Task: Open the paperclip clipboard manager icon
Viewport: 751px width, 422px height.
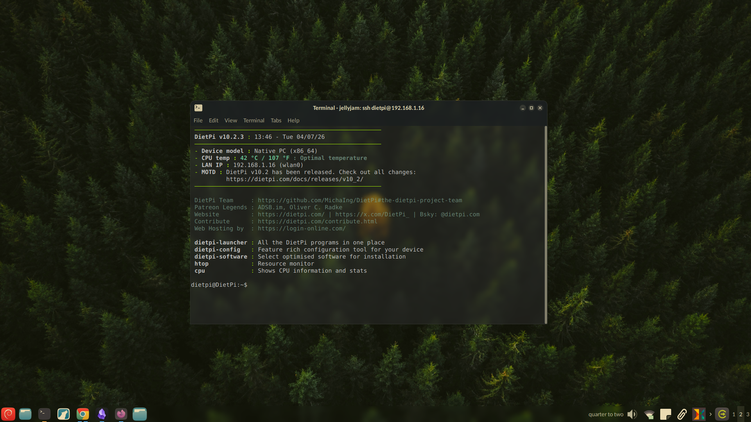Action: click(x=682, y=414)
